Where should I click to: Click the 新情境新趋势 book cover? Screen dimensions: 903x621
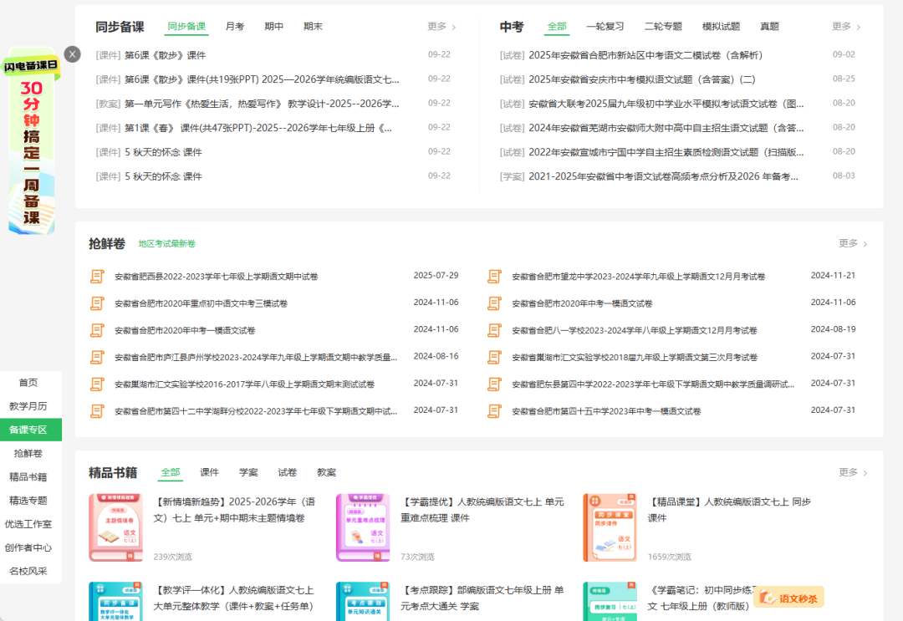tap(116, 526)
